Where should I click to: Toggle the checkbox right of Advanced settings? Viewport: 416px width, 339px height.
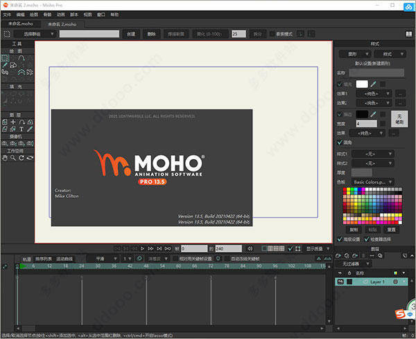click(x=367, y=239)
